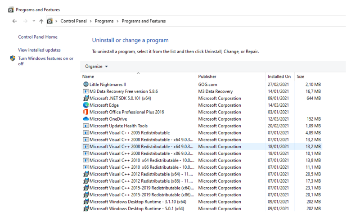Sort programs by the Size column
Screen dimensions: 360x221
pyautogui.click(x=301, y=77)
